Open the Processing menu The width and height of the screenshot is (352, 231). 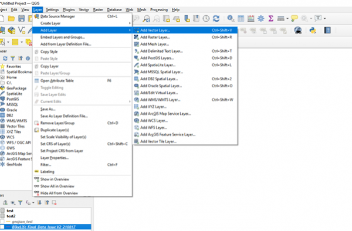pyautogui.click(x=159, y=9)
